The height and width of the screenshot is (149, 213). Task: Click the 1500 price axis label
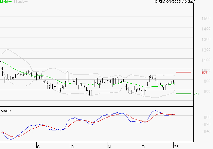point(206,18)
